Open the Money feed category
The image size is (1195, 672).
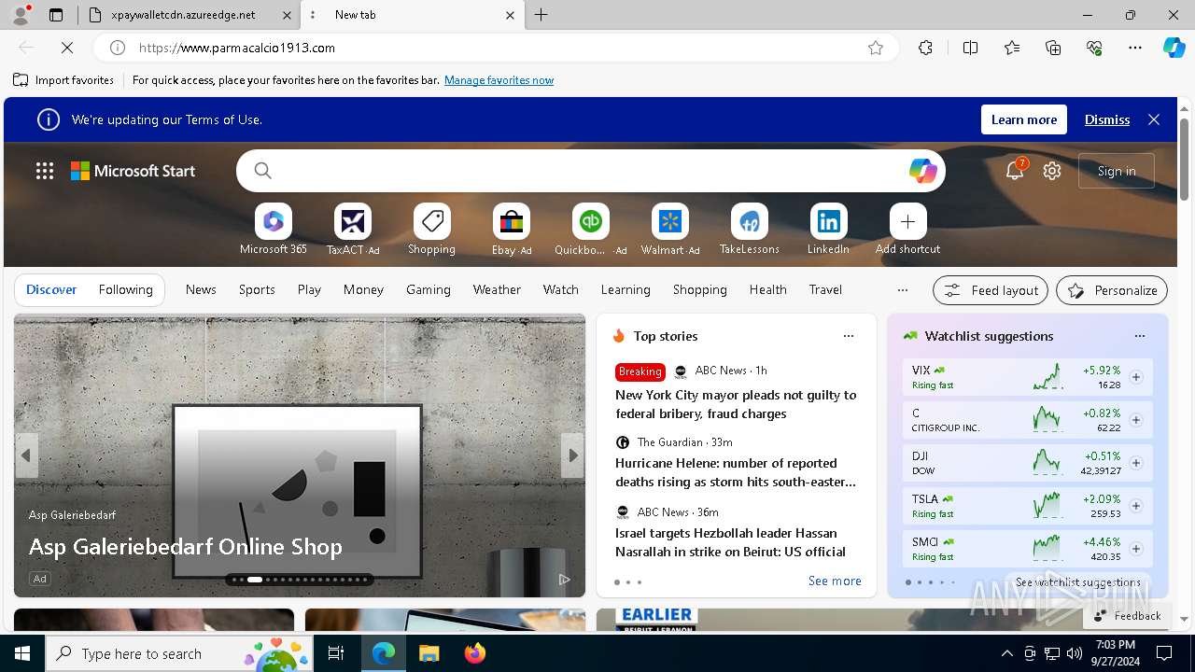click(x=363, y=290)
